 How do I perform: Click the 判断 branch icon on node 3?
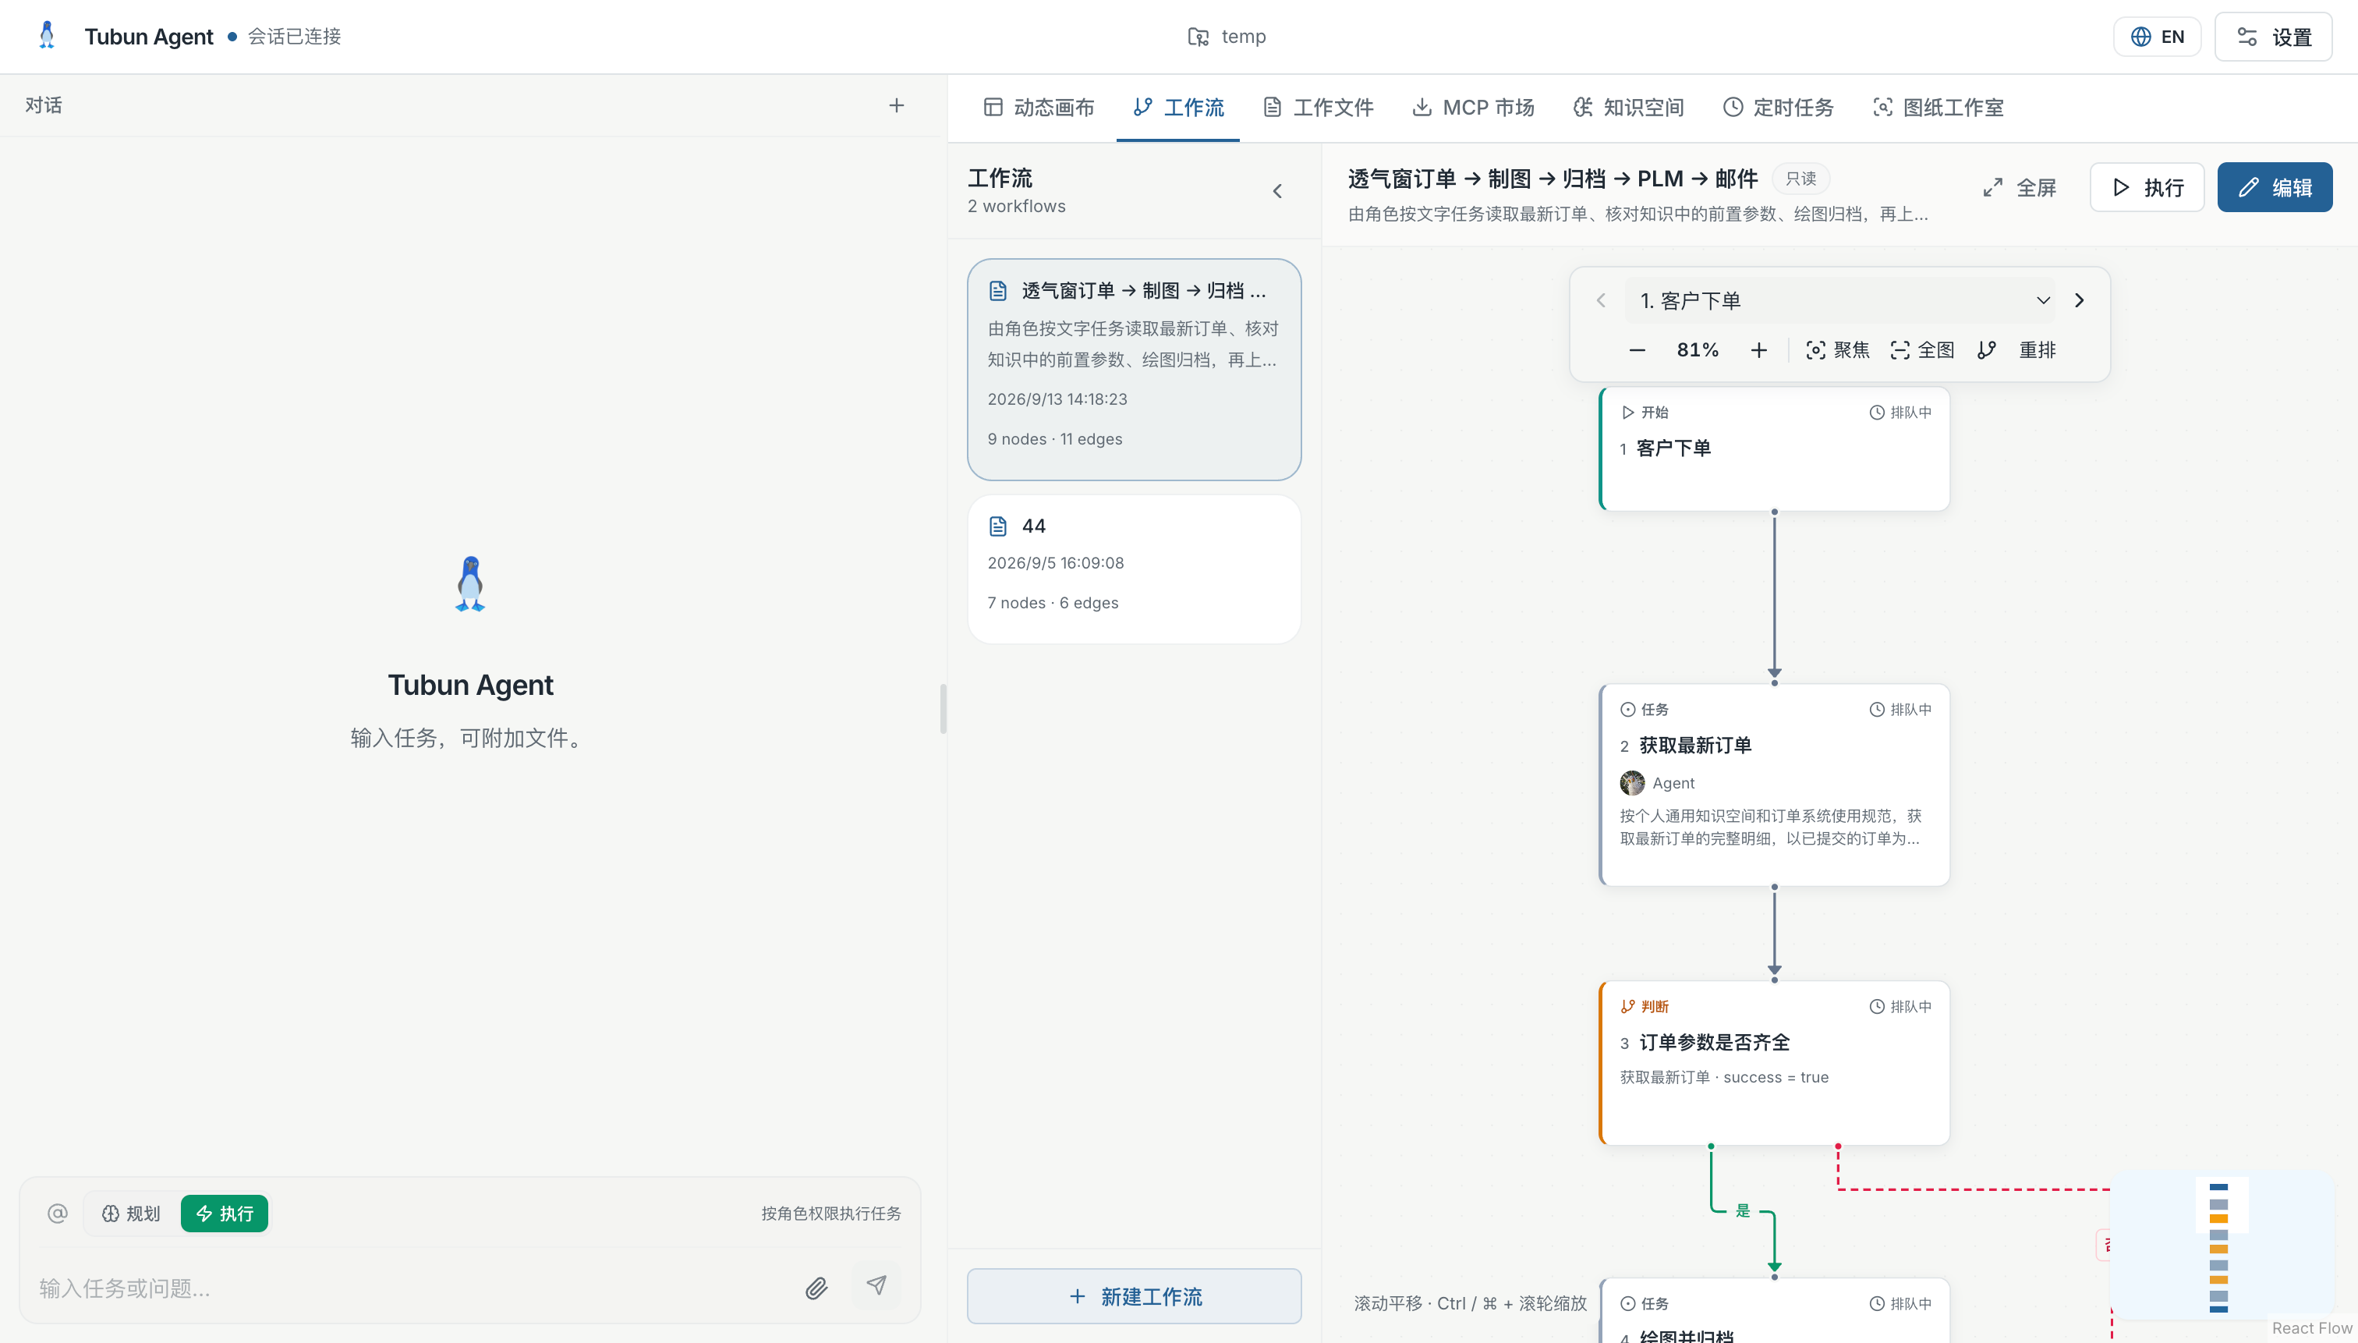[1627, 1006]
